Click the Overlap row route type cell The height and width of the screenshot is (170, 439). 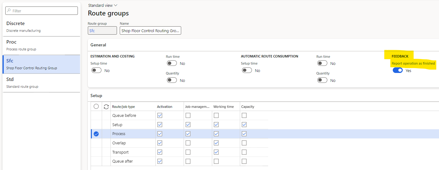[x=119, y=143]
